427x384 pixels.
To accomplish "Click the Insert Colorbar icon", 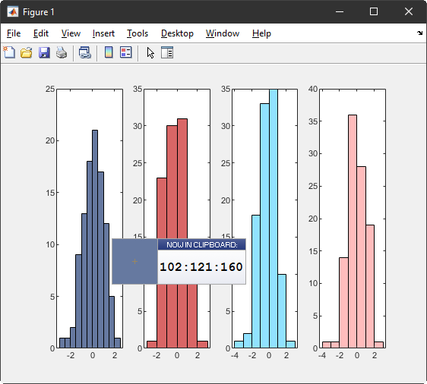I will pyautogui.click(x=109, y=52).
